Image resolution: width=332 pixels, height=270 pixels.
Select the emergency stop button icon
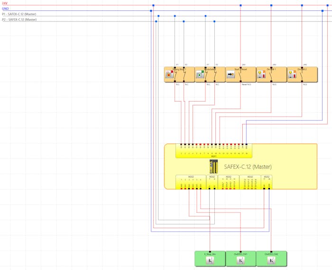tap(169, 74)
